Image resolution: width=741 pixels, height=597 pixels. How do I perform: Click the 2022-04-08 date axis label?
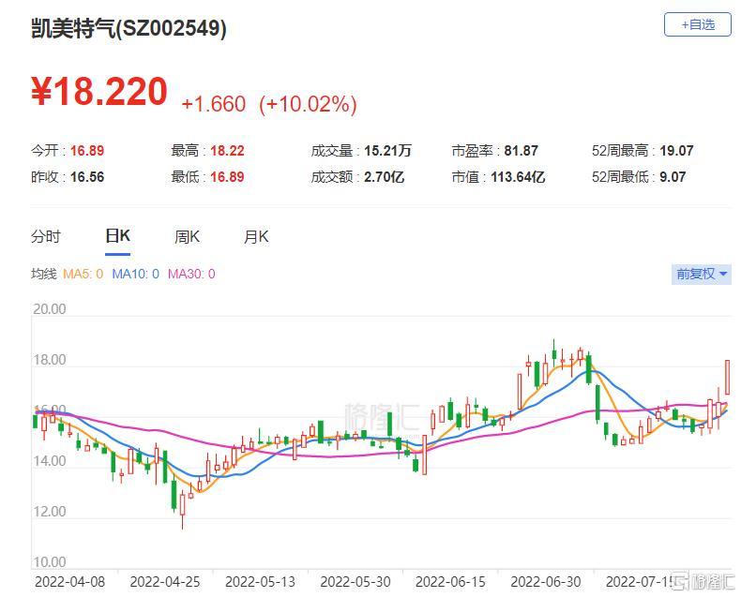coord(70,581)
